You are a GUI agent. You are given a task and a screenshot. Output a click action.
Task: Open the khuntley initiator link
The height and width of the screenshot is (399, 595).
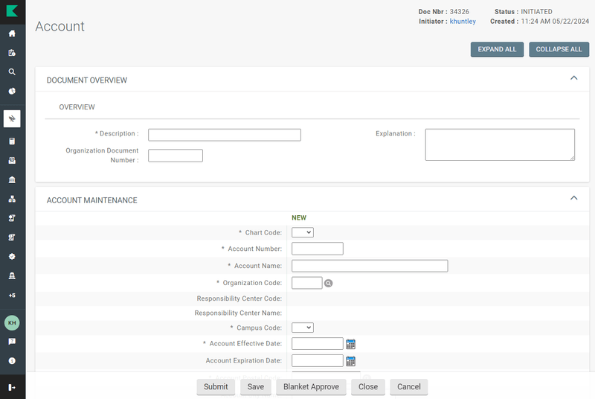(x=463, y=22)
